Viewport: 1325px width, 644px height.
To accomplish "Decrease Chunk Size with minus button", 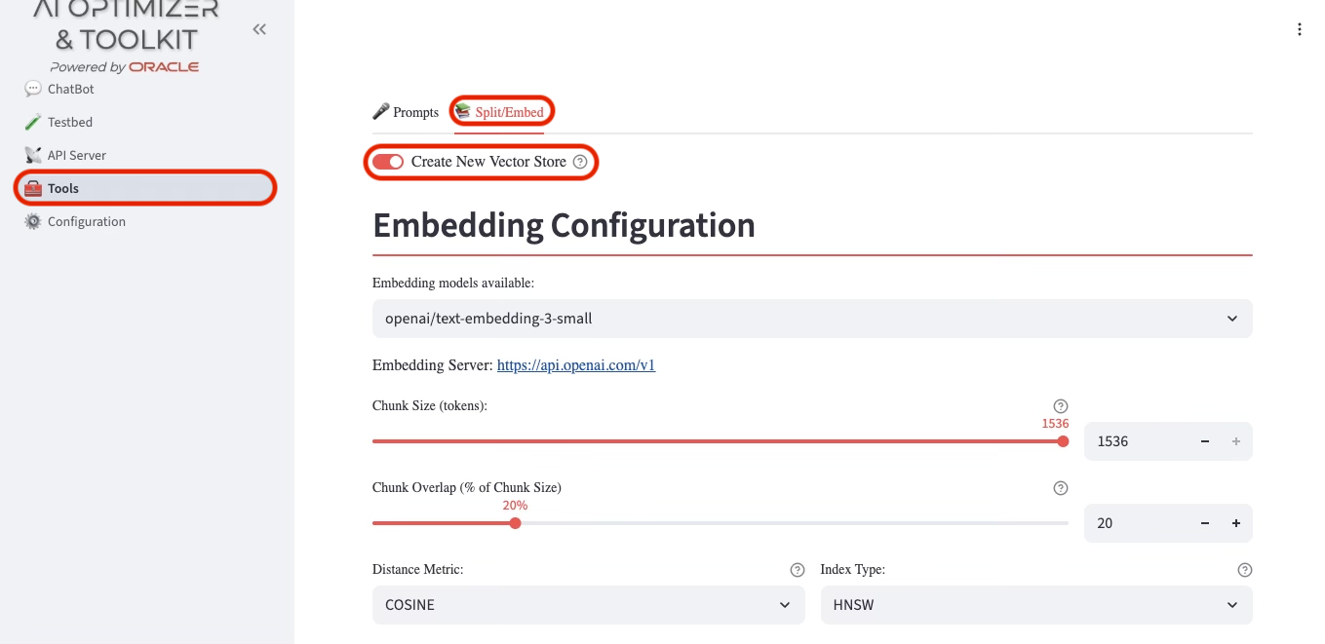I will pos(1205,441).
